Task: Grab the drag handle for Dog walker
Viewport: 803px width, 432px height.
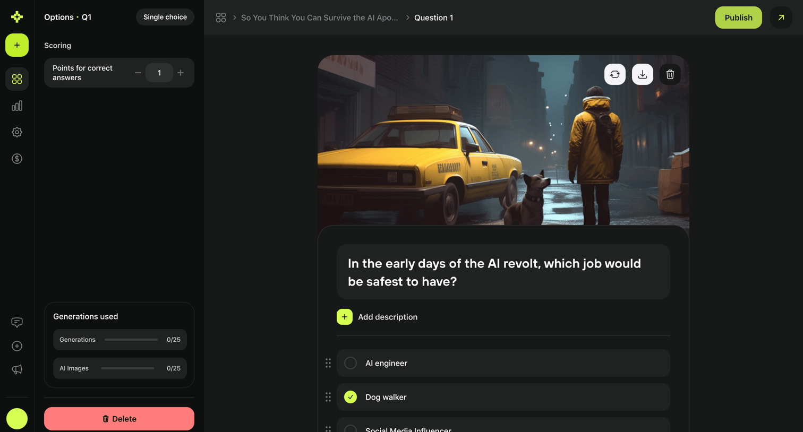Action: tap(328, 397)
